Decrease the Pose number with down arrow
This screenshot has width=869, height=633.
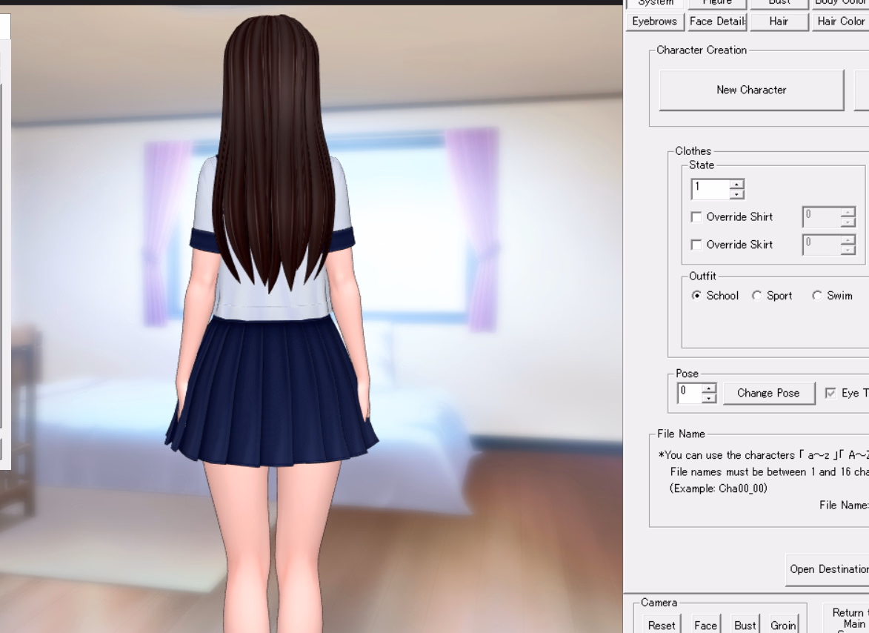[x=709, y=398]
